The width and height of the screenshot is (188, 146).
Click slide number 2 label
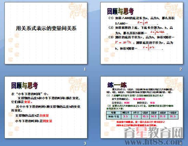tap(181, 69)
